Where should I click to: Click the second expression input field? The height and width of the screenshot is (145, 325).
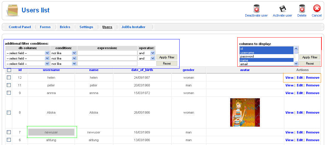click(107, 58)
